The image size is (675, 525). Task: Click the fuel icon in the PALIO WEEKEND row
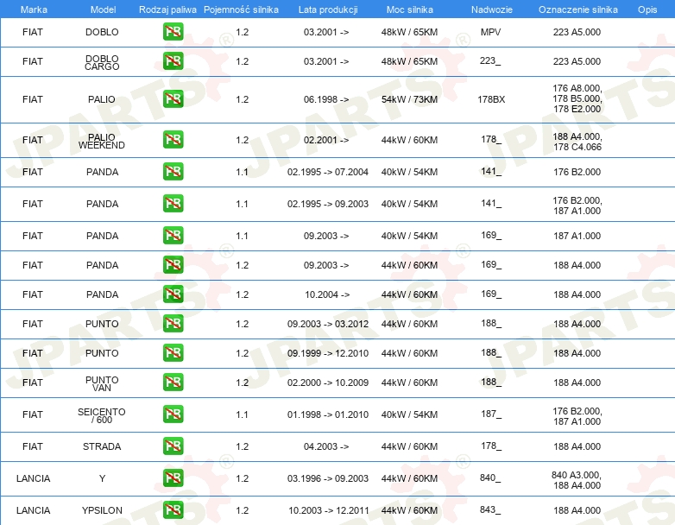[173, 139]
